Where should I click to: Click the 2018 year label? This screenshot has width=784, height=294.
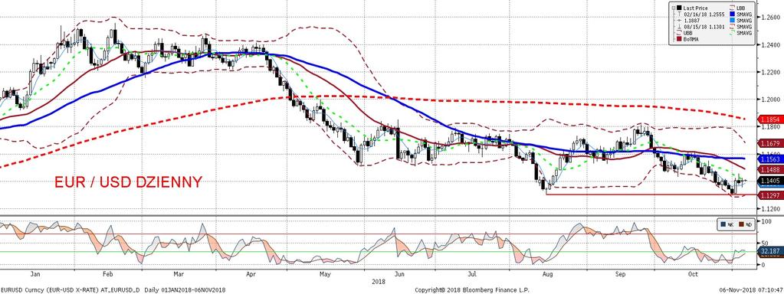[x=379, y=282]
